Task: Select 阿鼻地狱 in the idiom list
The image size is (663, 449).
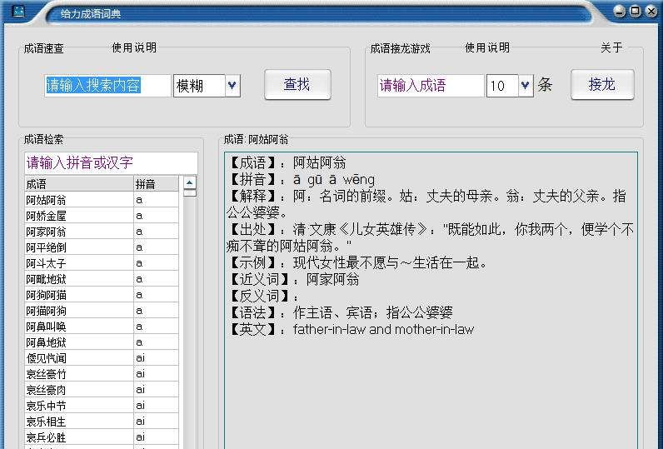Action: 102,342
